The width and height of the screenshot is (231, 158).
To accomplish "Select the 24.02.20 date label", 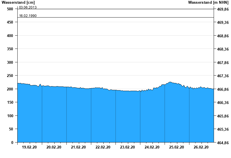I will pyautogui.click(x=152, y=147).
